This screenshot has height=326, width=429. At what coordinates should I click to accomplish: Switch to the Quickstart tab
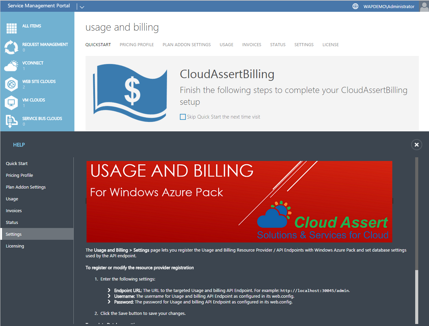pos(98,44)
